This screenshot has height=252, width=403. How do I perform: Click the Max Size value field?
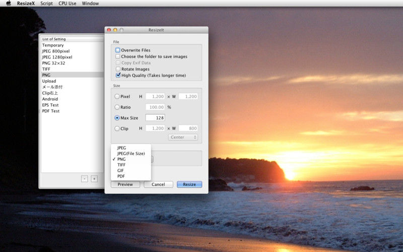coord(155,117)
